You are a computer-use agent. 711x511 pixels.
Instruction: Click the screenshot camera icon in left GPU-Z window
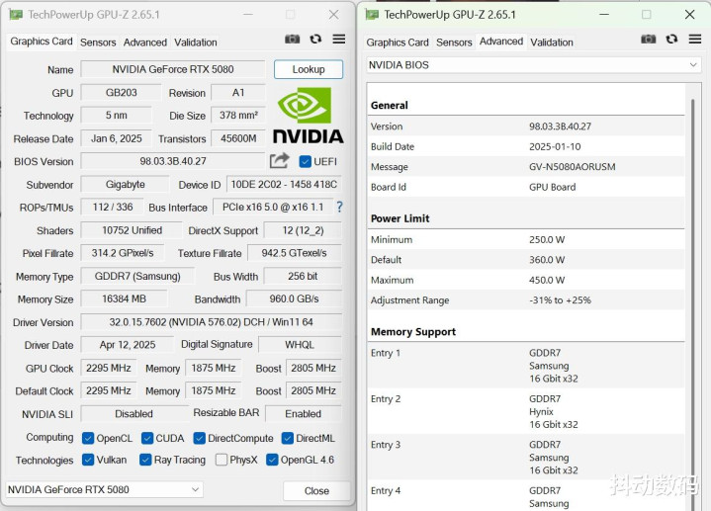click(x=293, y=39)
